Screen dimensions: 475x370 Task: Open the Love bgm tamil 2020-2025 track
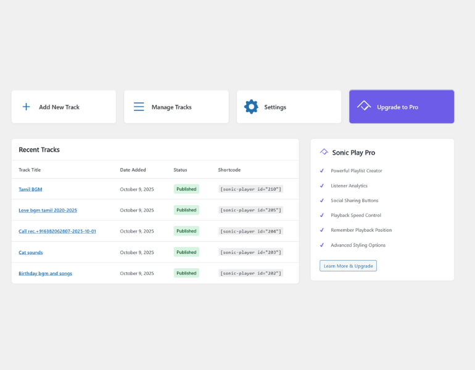(x=47, y=210)
